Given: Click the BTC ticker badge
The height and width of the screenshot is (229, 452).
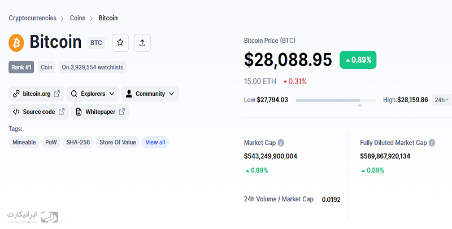Looking at the screenshot, I should 96,43.
